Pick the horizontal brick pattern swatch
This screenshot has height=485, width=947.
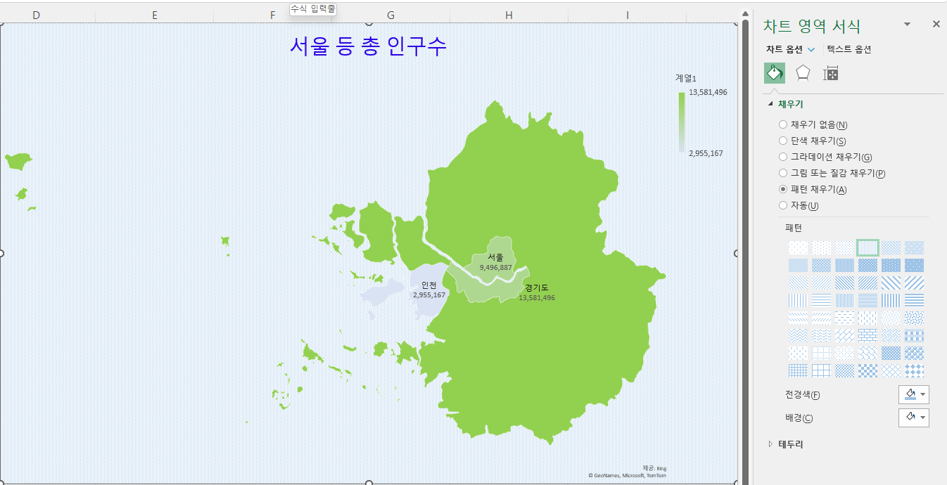tap(867, 335)
